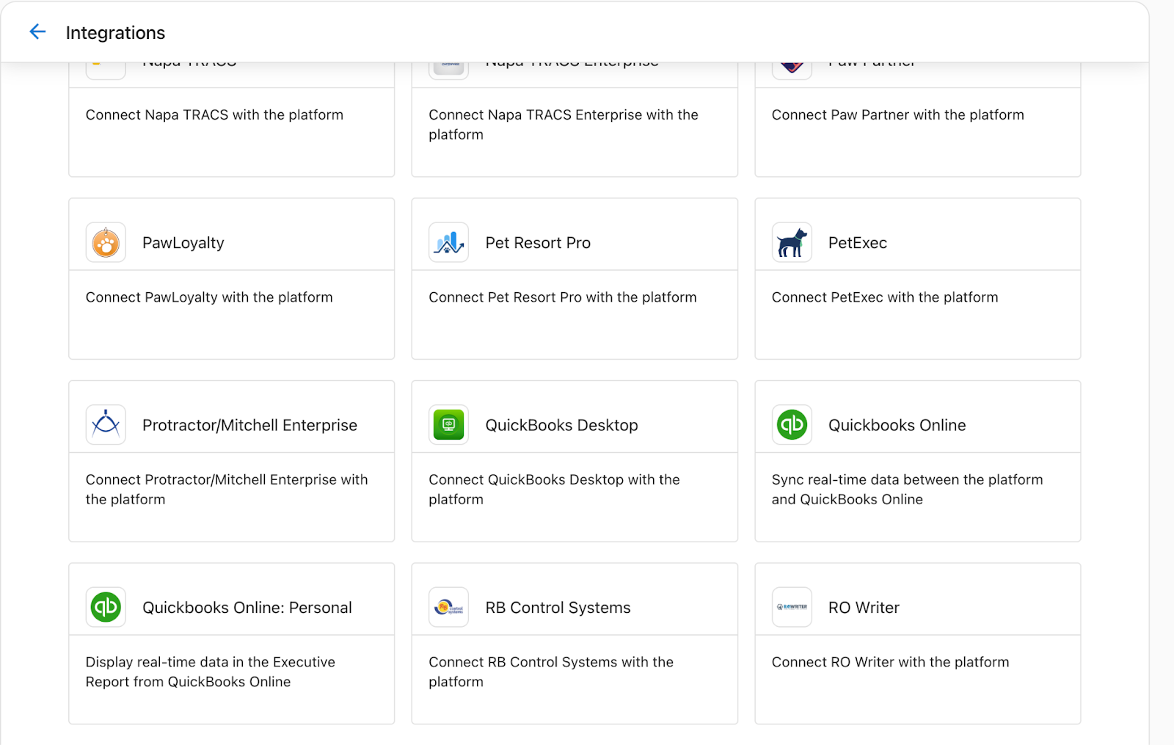Click the PetExec dog logo icon
The width and height of the screenshot is (1174, 745).
point(792,242)
